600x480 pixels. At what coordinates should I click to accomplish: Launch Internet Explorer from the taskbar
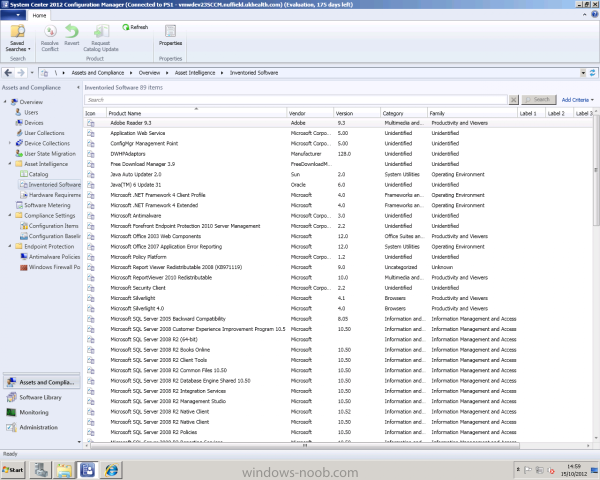pyautogui.click(x=111, y=470)
